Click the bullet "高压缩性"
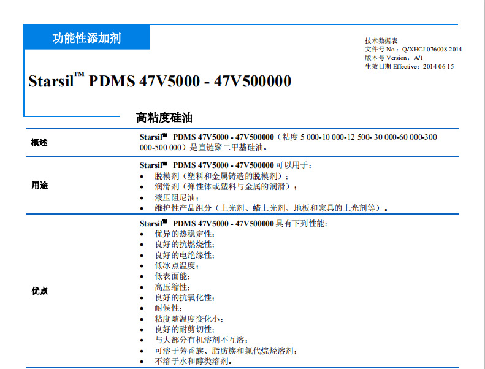The image size is (485, 369). 172,287
